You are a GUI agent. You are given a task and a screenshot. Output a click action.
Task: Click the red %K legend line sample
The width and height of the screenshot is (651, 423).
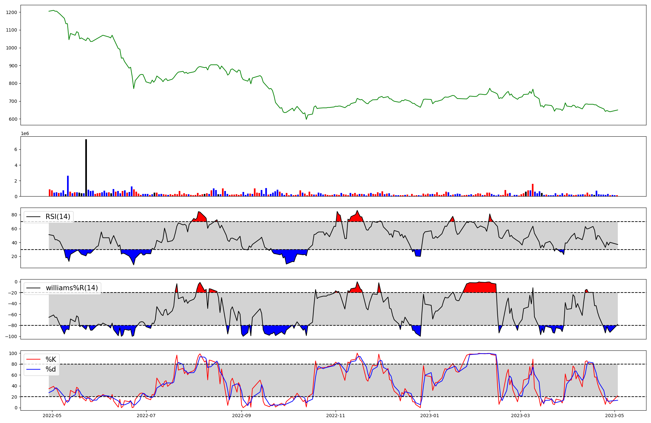pos(34,360)
